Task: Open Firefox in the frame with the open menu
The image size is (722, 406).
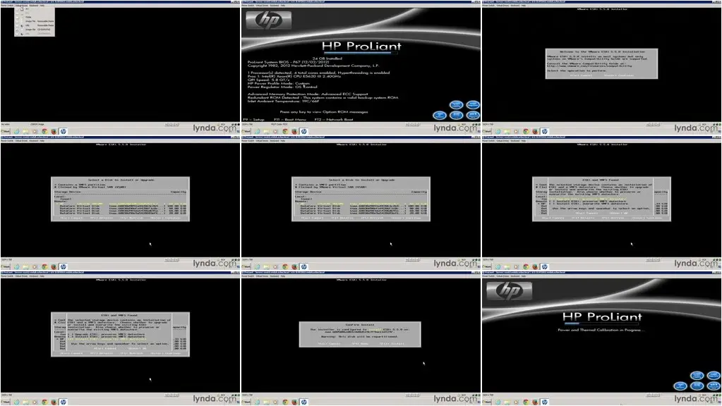Action: 54,132
